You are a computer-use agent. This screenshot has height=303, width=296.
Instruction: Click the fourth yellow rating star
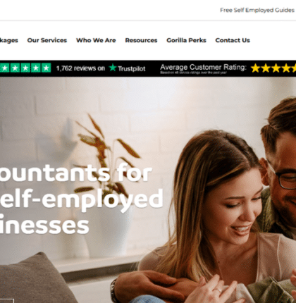286,68
